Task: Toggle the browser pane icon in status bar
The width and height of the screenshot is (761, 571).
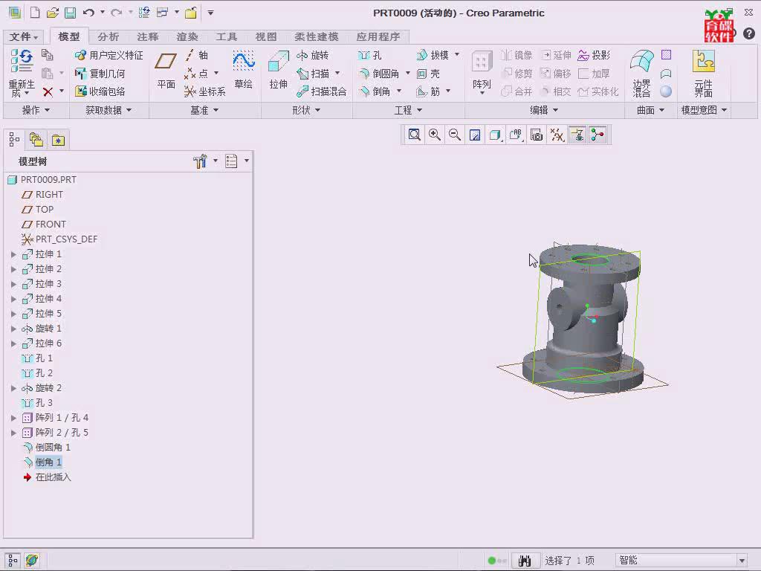Action: [32, 561]
